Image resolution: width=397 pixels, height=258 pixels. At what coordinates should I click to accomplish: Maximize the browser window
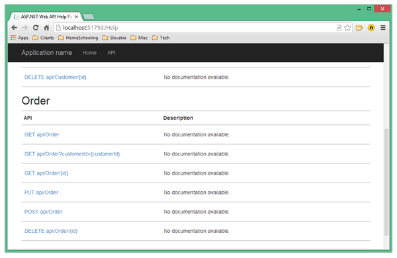[x=369, y=9]
